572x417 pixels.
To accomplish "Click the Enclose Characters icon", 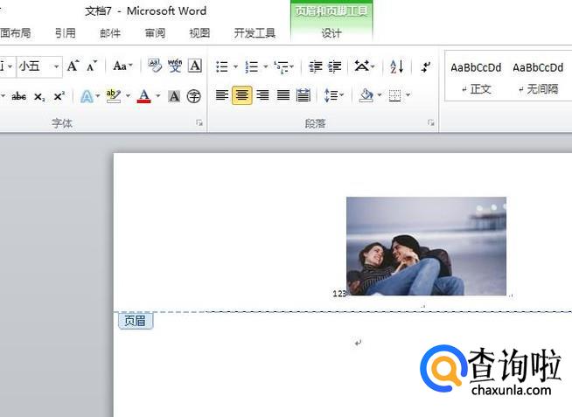I will [193, 96].
